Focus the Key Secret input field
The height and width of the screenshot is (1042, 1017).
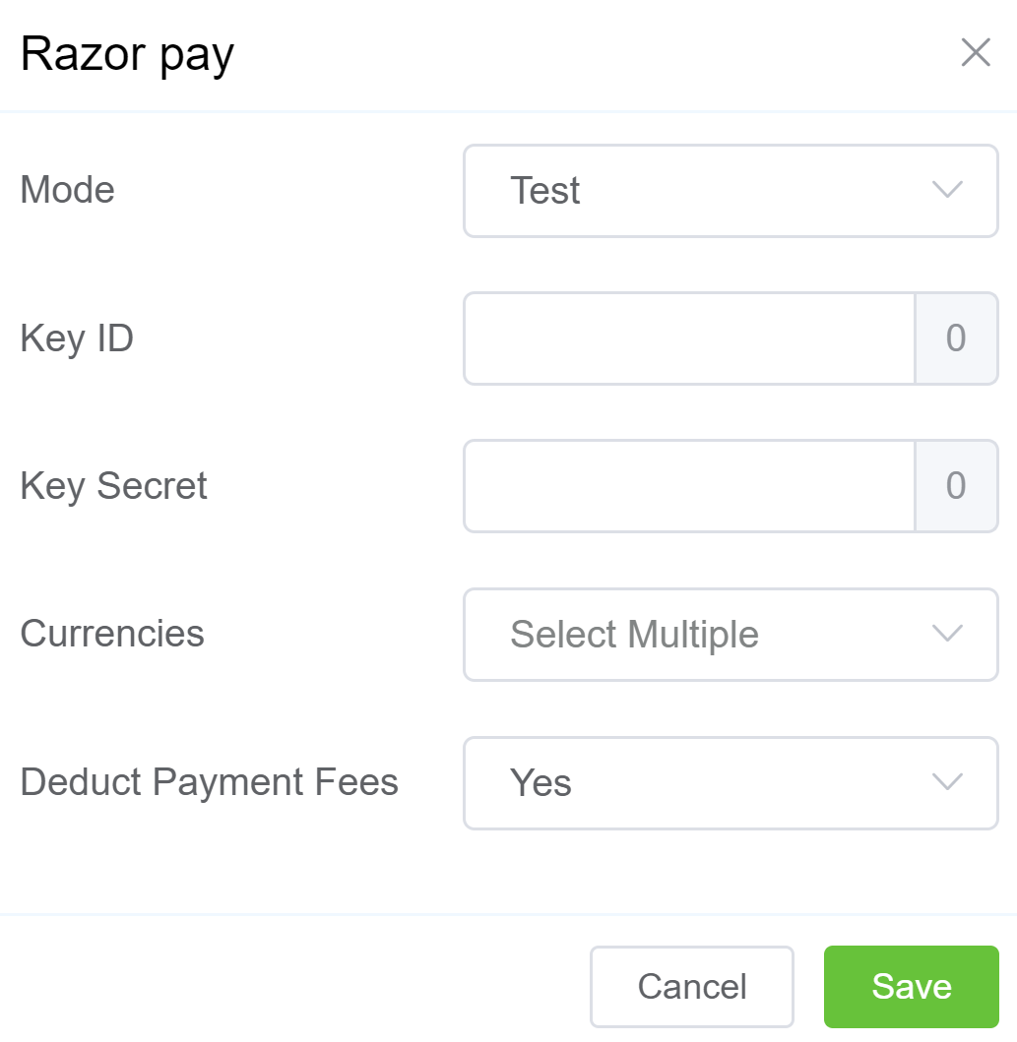point(689,486)
